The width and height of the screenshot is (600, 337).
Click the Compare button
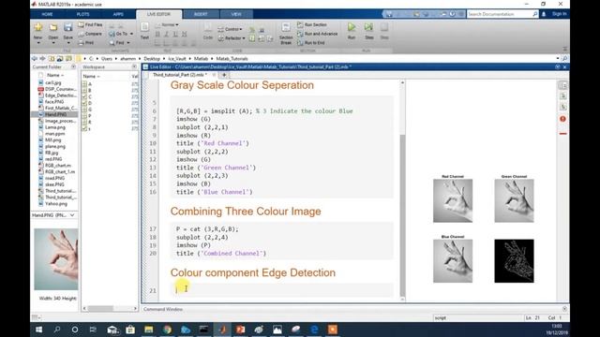click(x=90, y=34)
